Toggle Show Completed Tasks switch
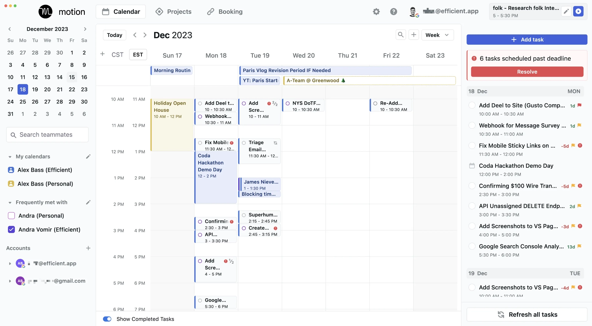Viewport: 592px width, 326px height. click(107, 319)
